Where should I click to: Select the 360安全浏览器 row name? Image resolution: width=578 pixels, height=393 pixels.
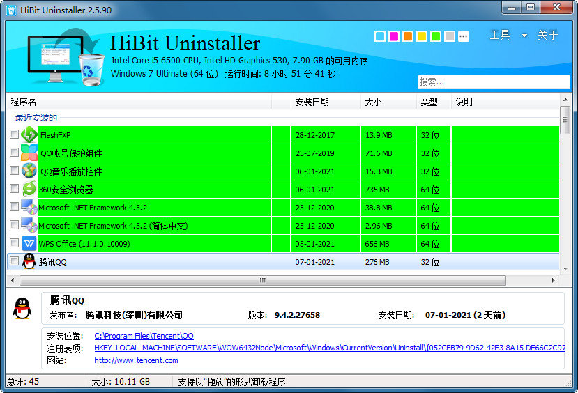click(x=66, y=190)
